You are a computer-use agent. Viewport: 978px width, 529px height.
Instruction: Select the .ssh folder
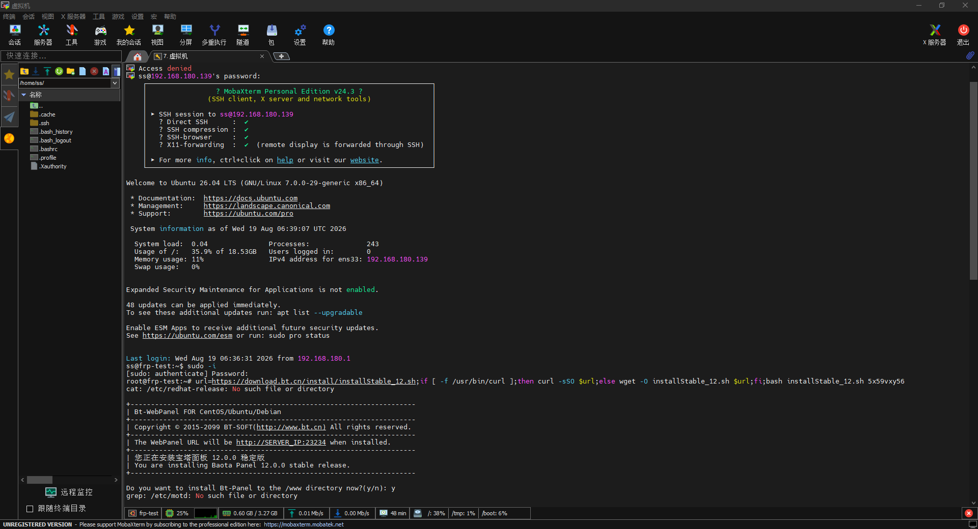(x=40, y=123)
